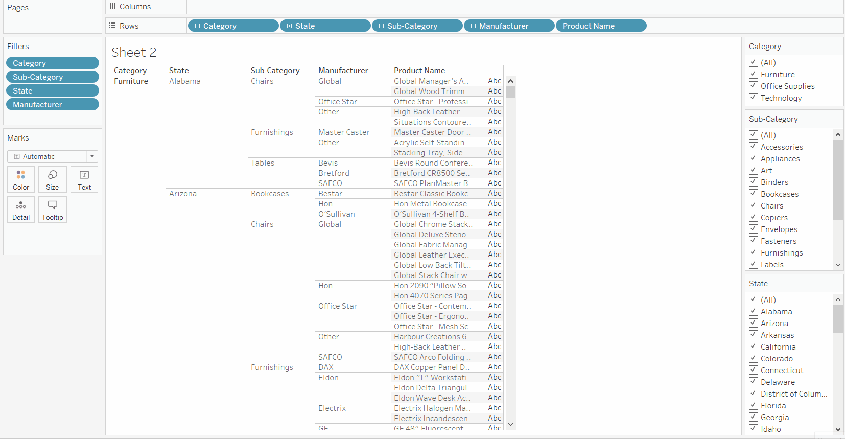Select the Bookcases sub-category cell in table
The image size is (845, 439).
(x=270, y=194)
